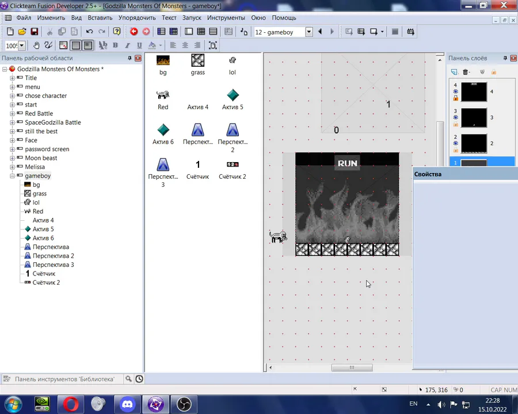Open Opera browser from the taskbar
Screen dimensions: 518x414
point(70,404)
